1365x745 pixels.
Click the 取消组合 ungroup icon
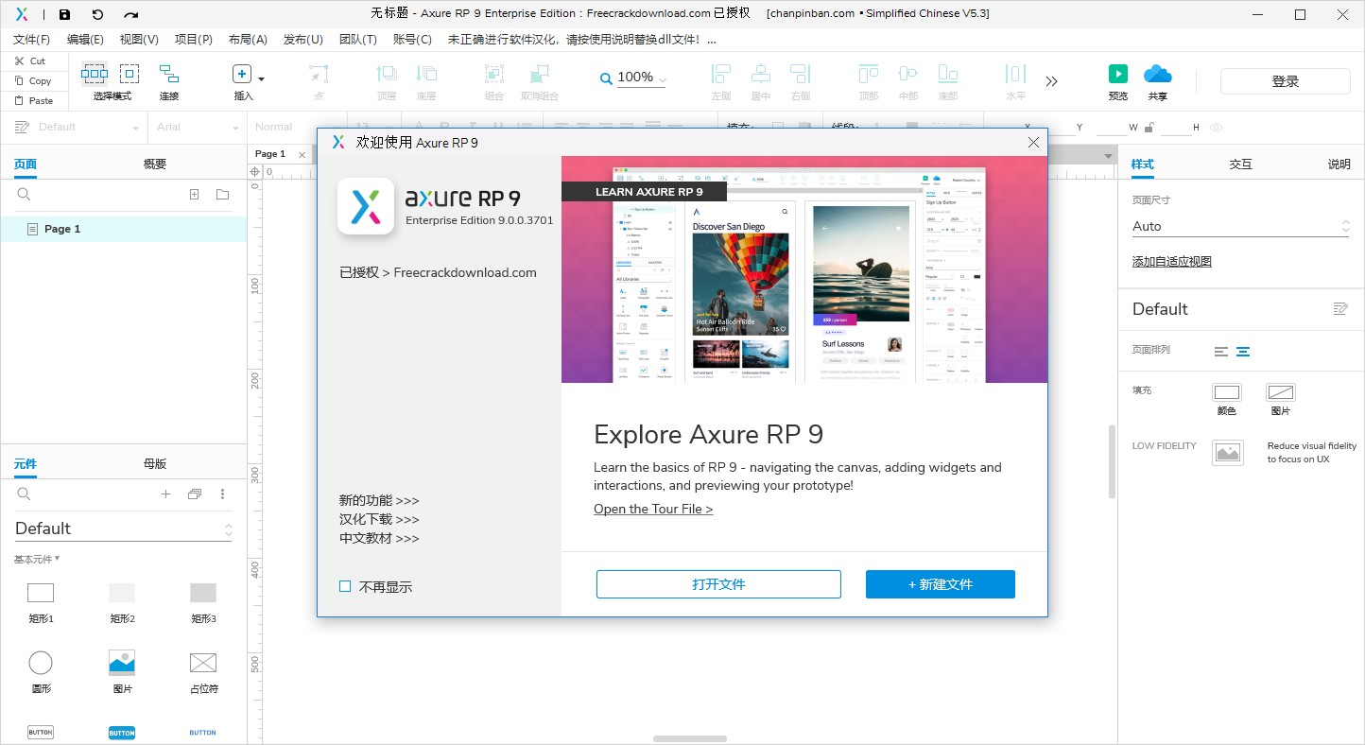coord(540,74)
